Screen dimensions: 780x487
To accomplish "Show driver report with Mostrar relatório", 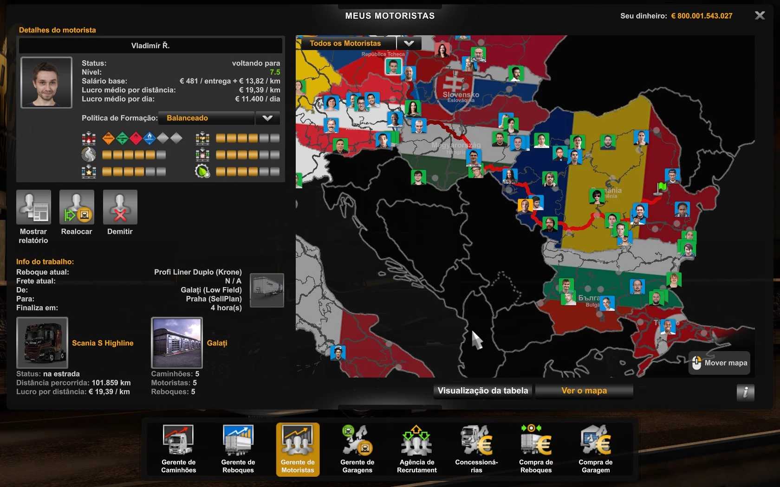I will point(33,207).
